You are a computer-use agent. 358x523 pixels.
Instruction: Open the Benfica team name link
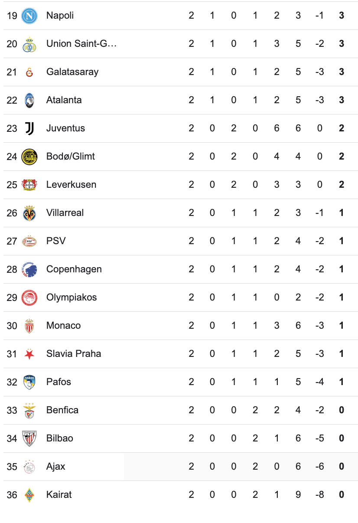click(x=62, y=410)
